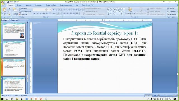This screenshot has height=101, width=179.
Task: Undo the last action in quick access toolbar
Action: coord(11,2)
